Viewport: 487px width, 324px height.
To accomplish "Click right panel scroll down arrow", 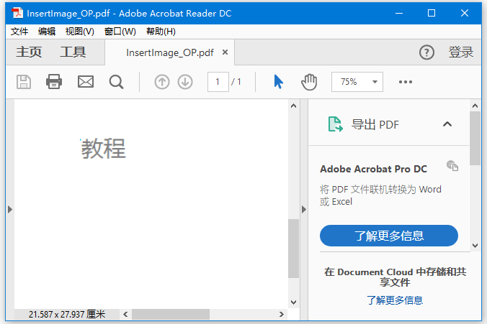I will click(475, 246).
